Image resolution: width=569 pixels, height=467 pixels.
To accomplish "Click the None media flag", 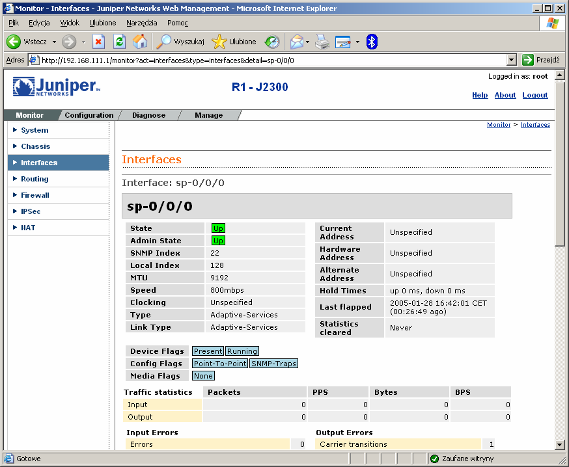I will pyautogui.click(x=203, y=376).
